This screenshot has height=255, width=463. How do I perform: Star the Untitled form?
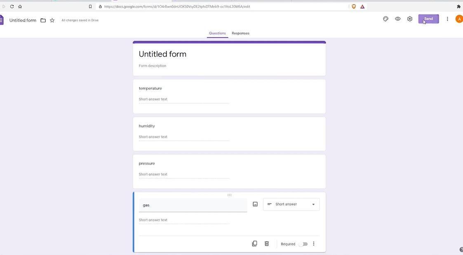[x=52, y=20]
